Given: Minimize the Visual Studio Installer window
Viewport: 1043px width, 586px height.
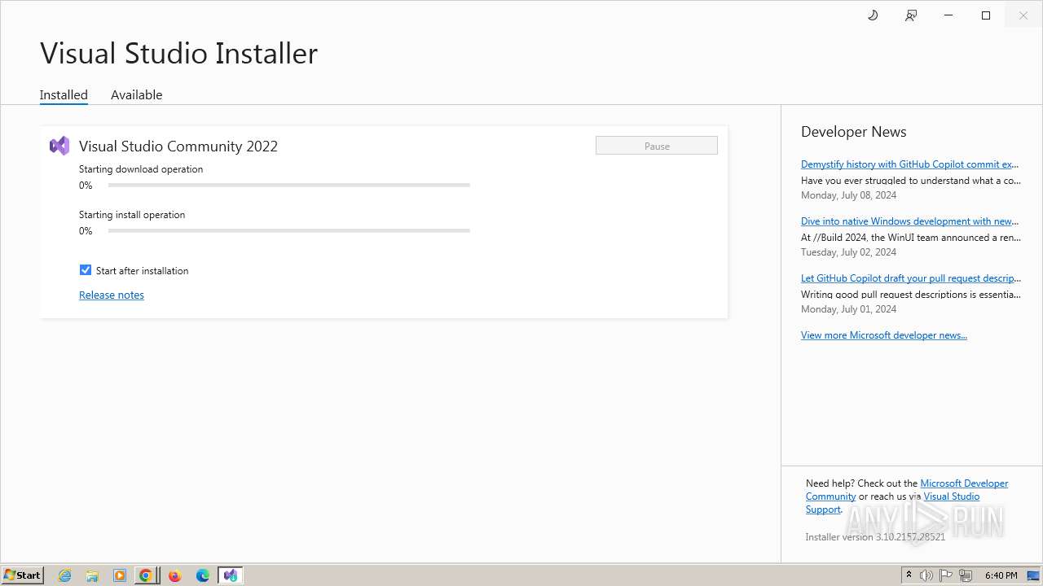Looking at the screenshot, I should tap(948, 15).
